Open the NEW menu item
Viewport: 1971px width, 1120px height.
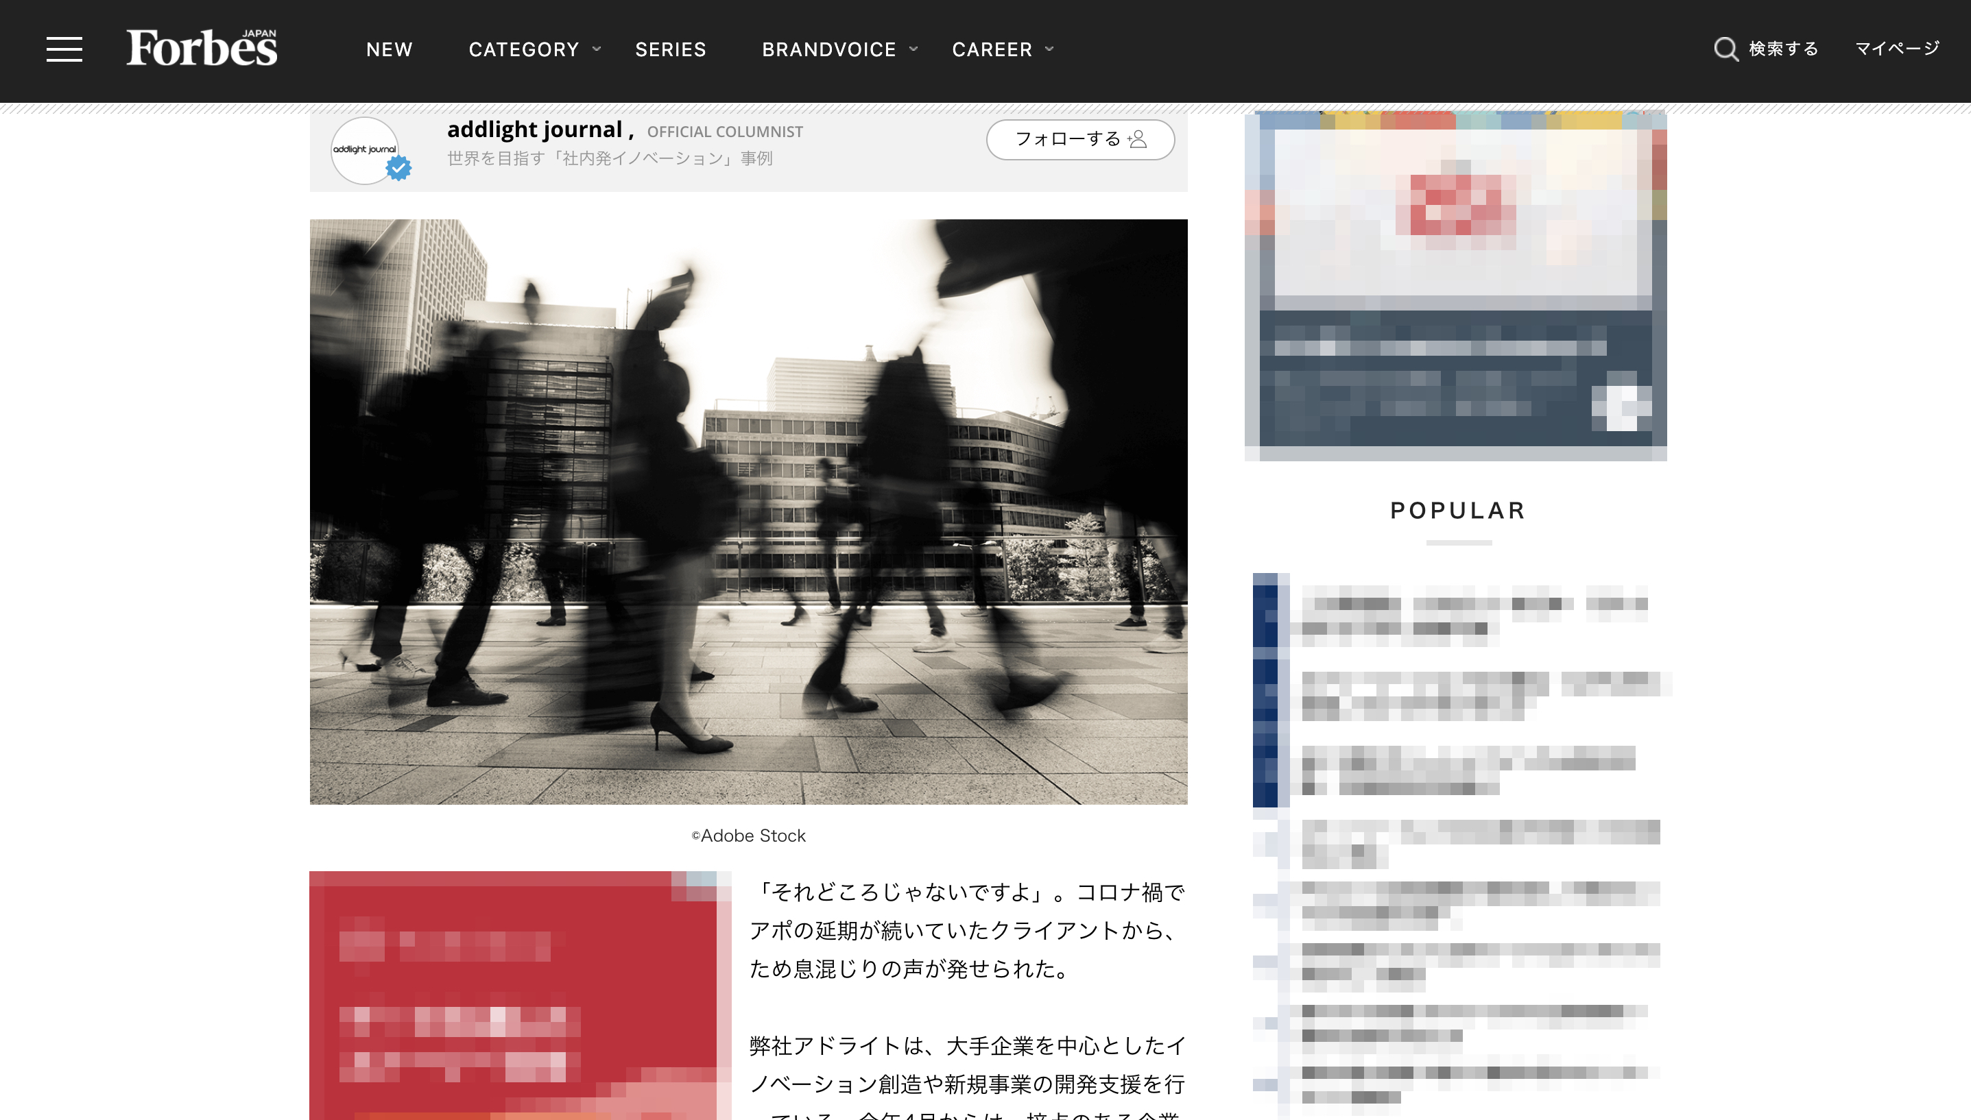coord(390,49)
